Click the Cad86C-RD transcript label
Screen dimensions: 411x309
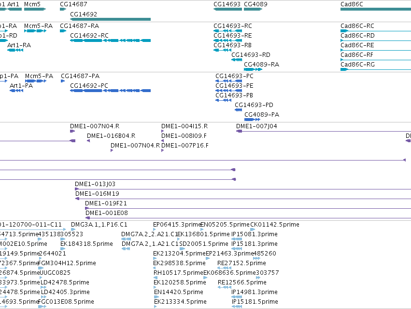(357, 36)
